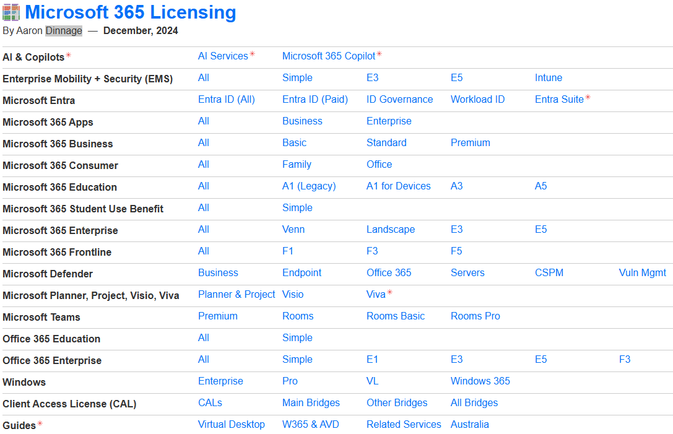Select Entra ID (Paid) under Microsoft Entra
This screenshot has width=673, height=434.
tap(315, 99)
